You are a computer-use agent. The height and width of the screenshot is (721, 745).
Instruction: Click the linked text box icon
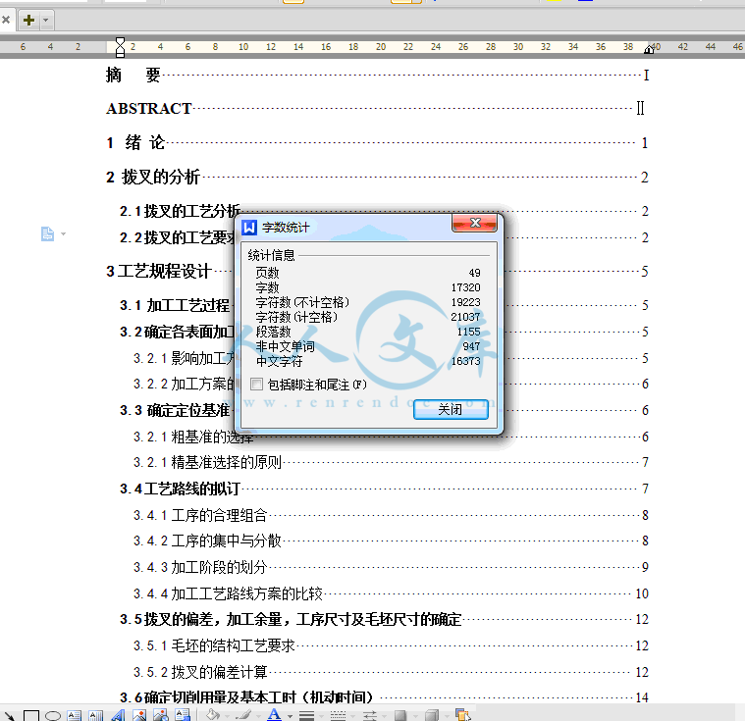tap(183, 715)
